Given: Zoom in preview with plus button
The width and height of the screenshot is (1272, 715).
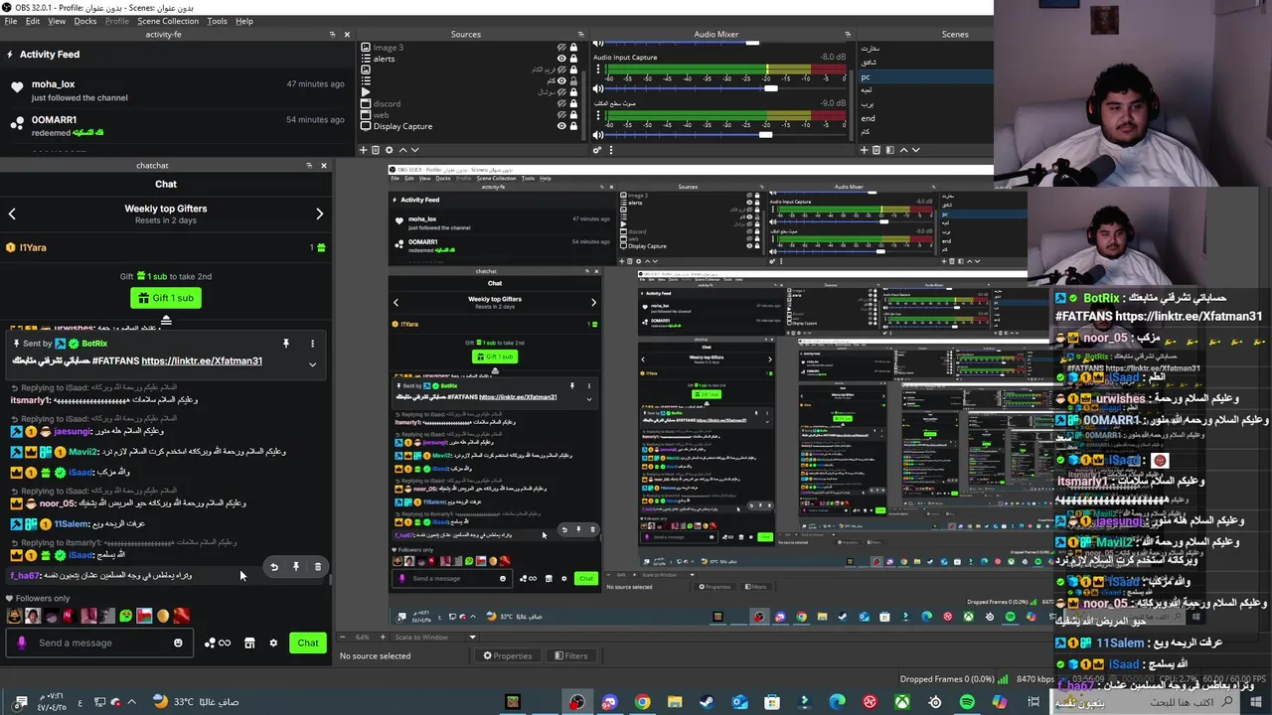Looking at the screenshot, I should [384, 637].
